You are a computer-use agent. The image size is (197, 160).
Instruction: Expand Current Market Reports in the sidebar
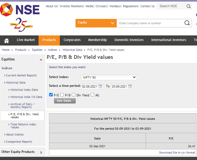tap(21, 75)
